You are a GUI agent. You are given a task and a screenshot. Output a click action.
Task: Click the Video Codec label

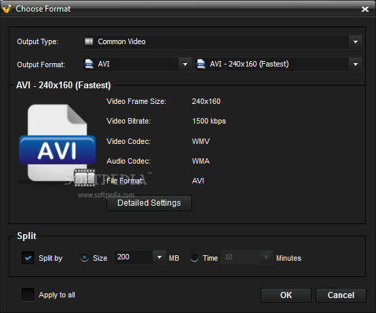coord(128,141)
